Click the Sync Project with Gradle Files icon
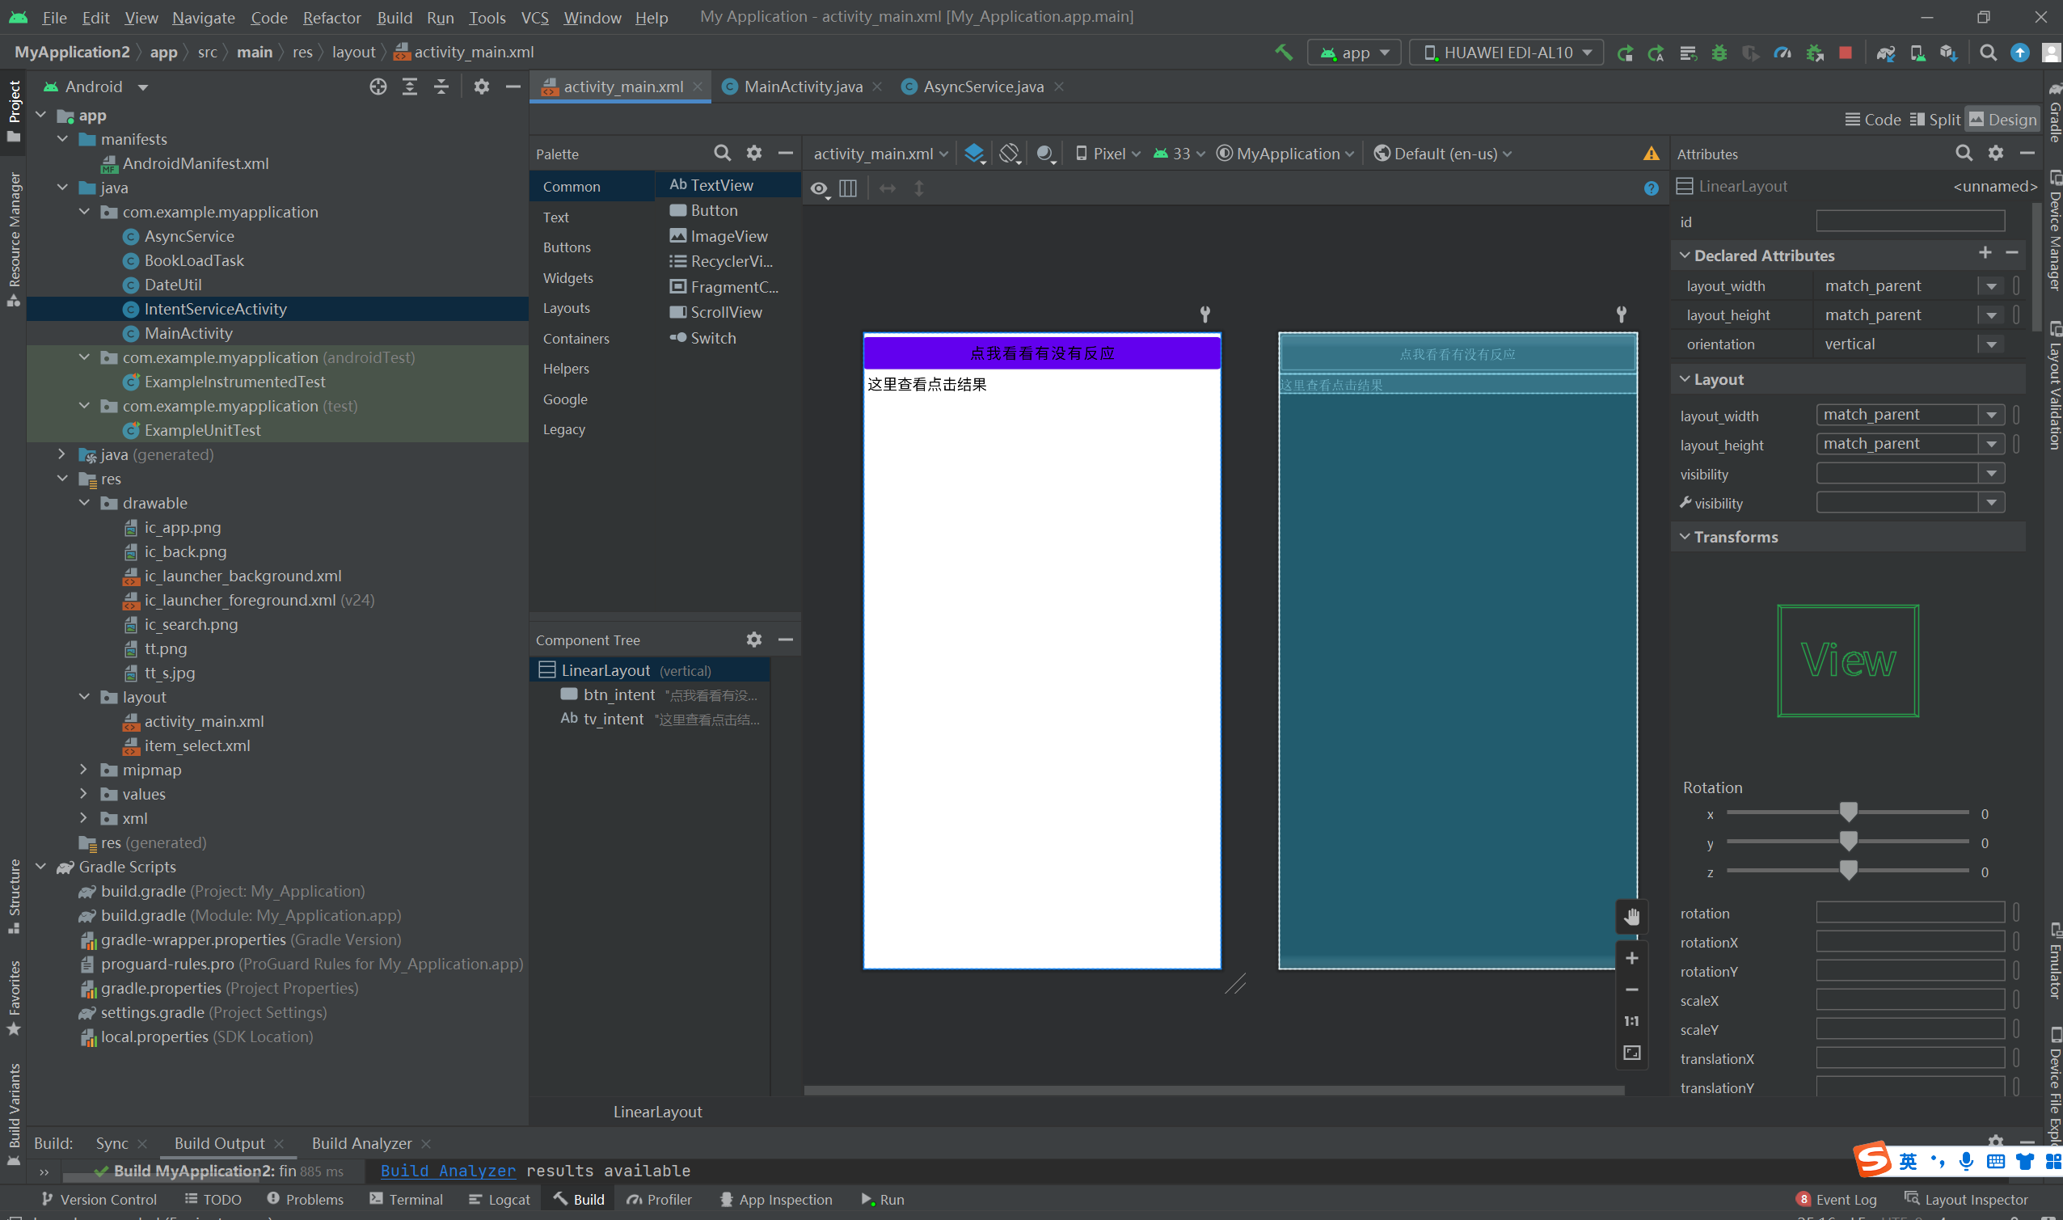This screenshot has height=1220, width=2063. 1885,53
